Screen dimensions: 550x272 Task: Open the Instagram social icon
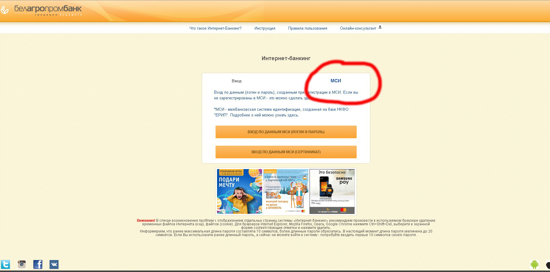coord(22,265)
